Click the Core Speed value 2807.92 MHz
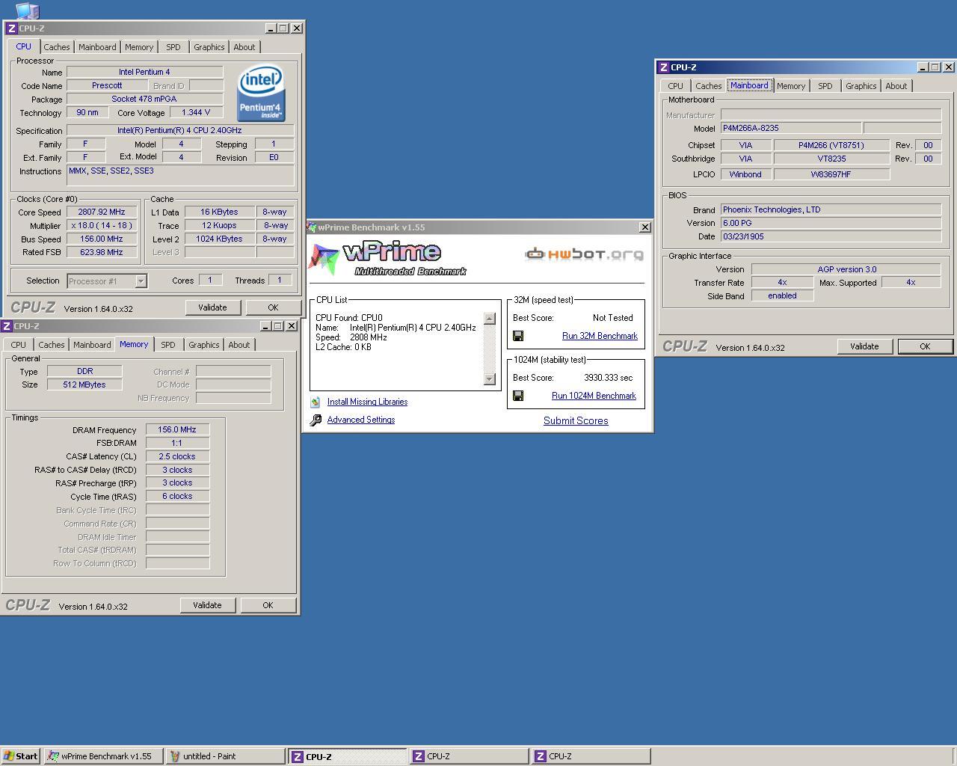The image size is (957, 766). tap(102, 212)
